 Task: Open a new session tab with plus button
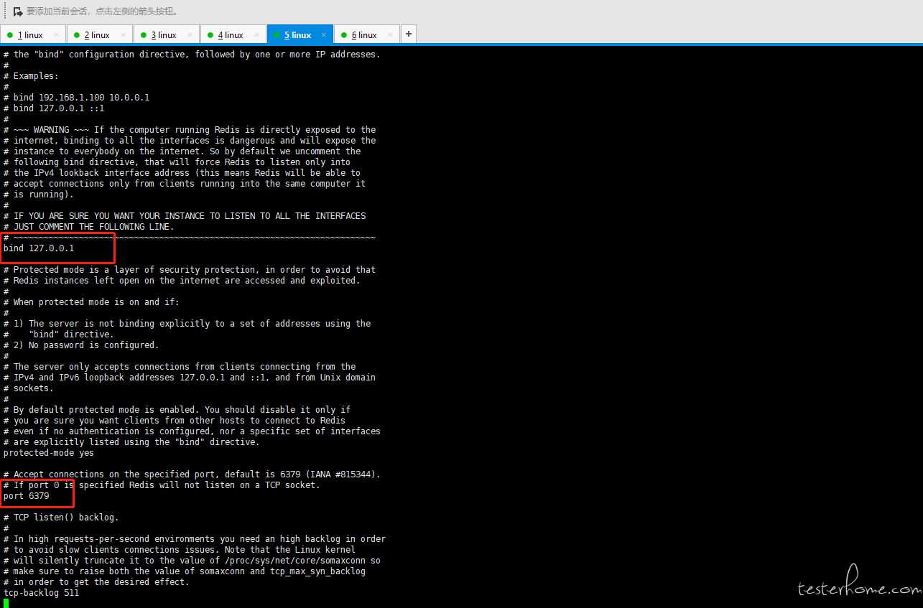(408, 34)
